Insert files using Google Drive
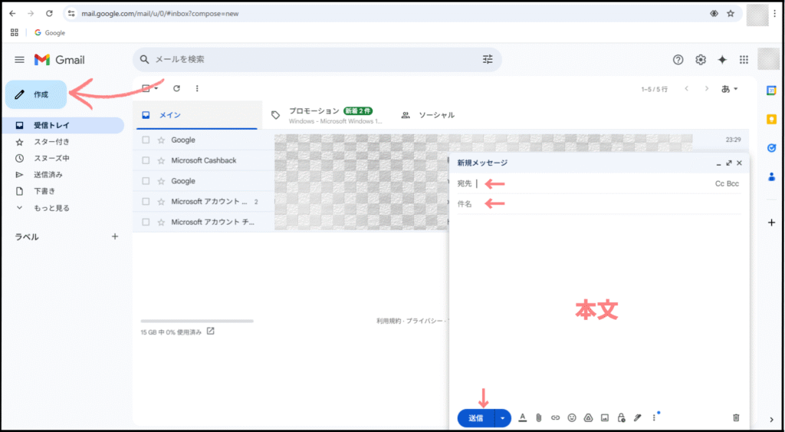785x432 pixels. (x=588, y=417)
